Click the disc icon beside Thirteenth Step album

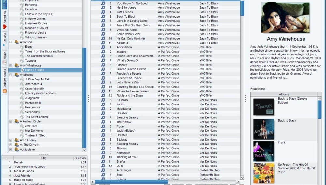pos(22,135)
